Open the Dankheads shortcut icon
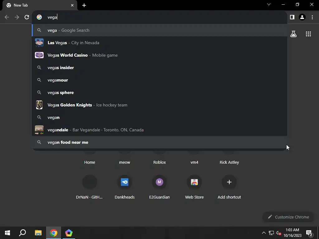 pos(125,182)
